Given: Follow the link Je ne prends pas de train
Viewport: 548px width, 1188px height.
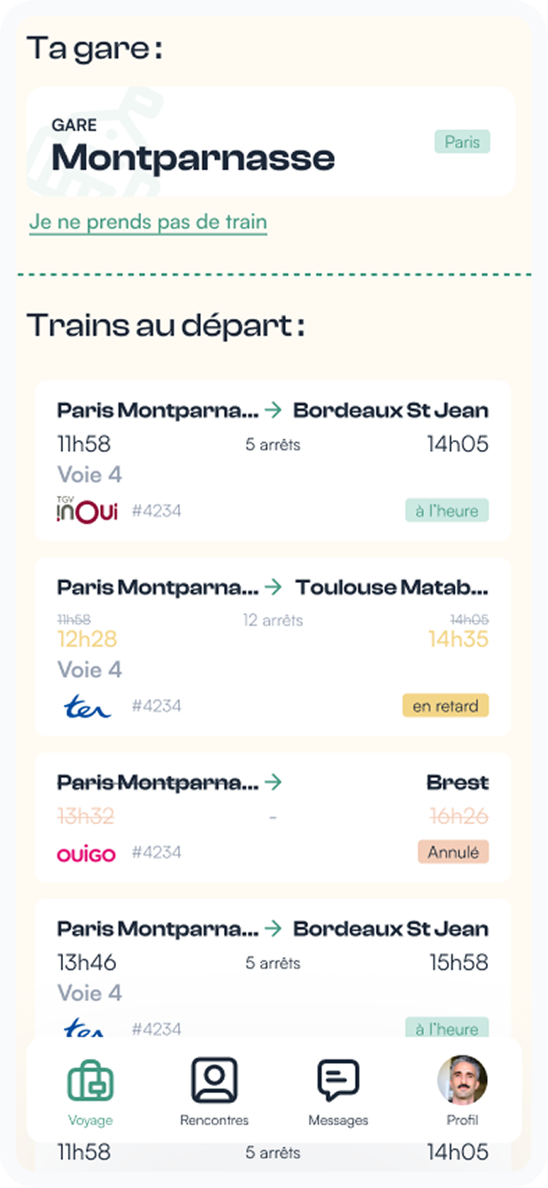Looking at the screenshot, I should coord(148,221).
